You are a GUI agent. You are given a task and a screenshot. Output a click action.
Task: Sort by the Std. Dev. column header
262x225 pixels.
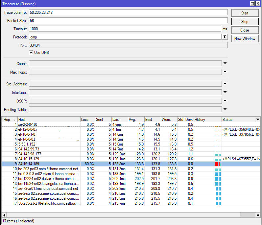[x=185, y=120]
